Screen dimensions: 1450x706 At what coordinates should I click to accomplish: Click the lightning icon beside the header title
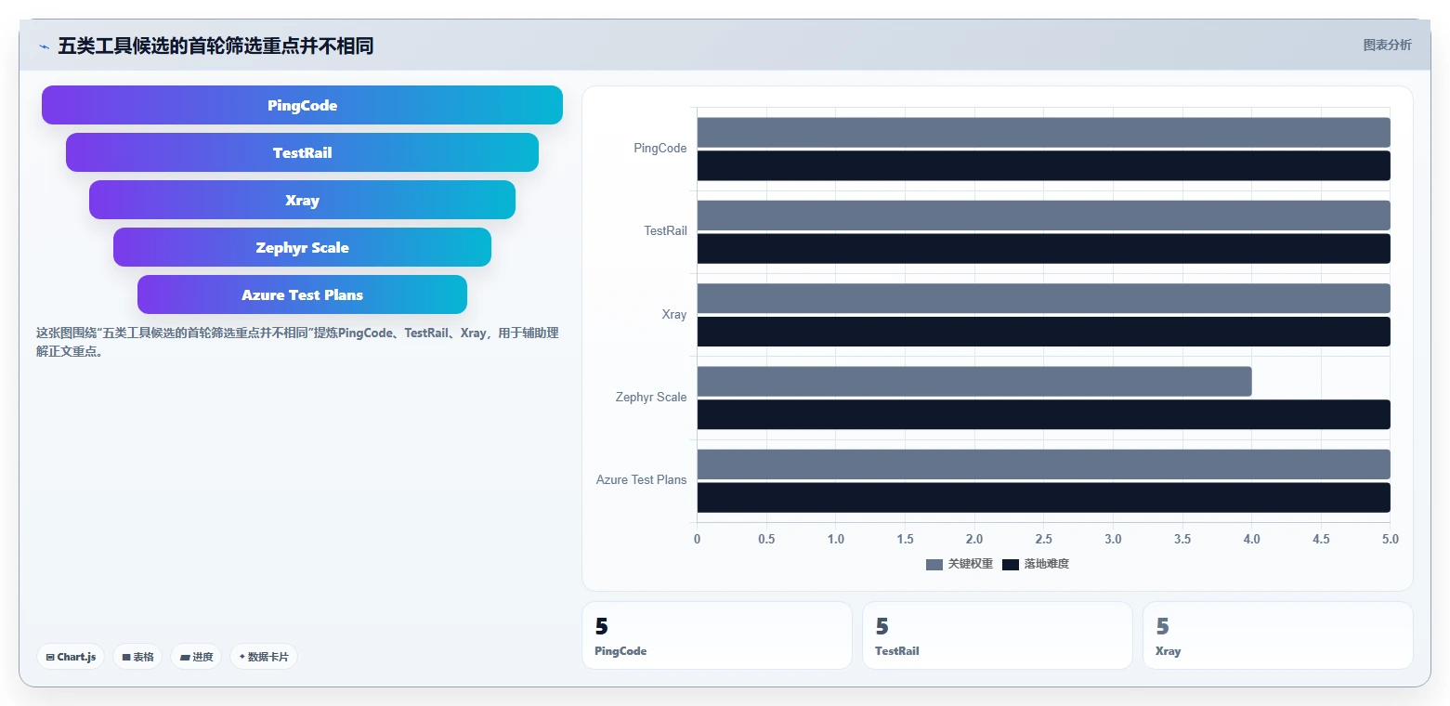coord(44,46)
